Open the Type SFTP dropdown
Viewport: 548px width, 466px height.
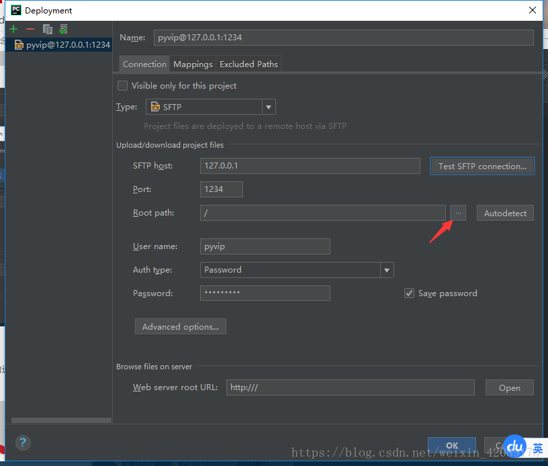click(x=211, y=107)
